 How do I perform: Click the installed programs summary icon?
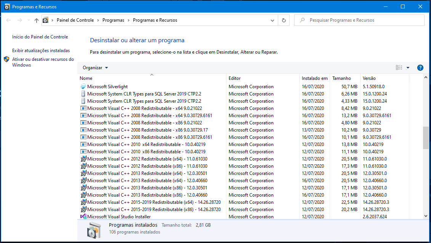tap(94, 230)
